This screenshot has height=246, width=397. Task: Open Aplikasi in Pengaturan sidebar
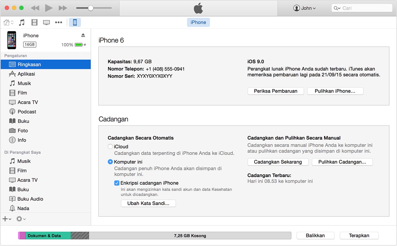(46, 74)
